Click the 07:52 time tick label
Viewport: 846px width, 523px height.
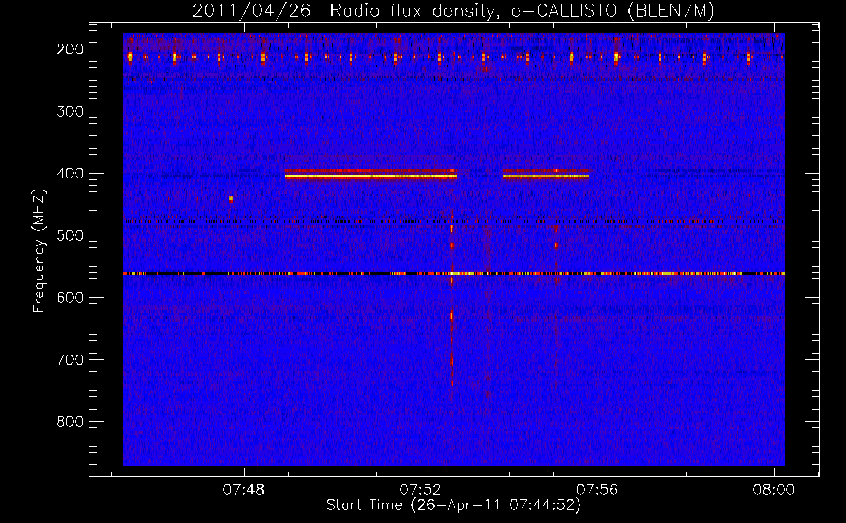coord(420,490)
